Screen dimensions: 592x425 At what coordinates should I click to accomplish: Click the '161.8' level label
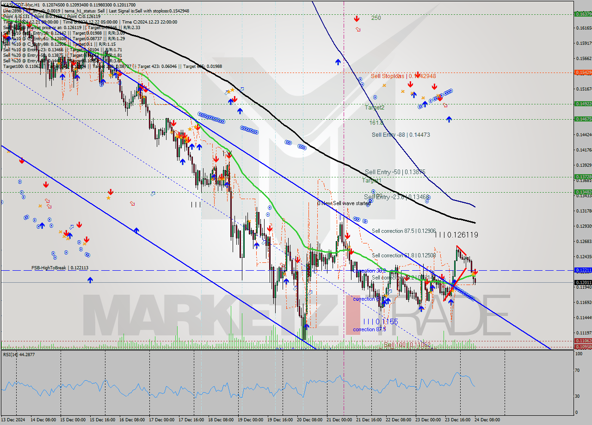[x=376, y=123]
